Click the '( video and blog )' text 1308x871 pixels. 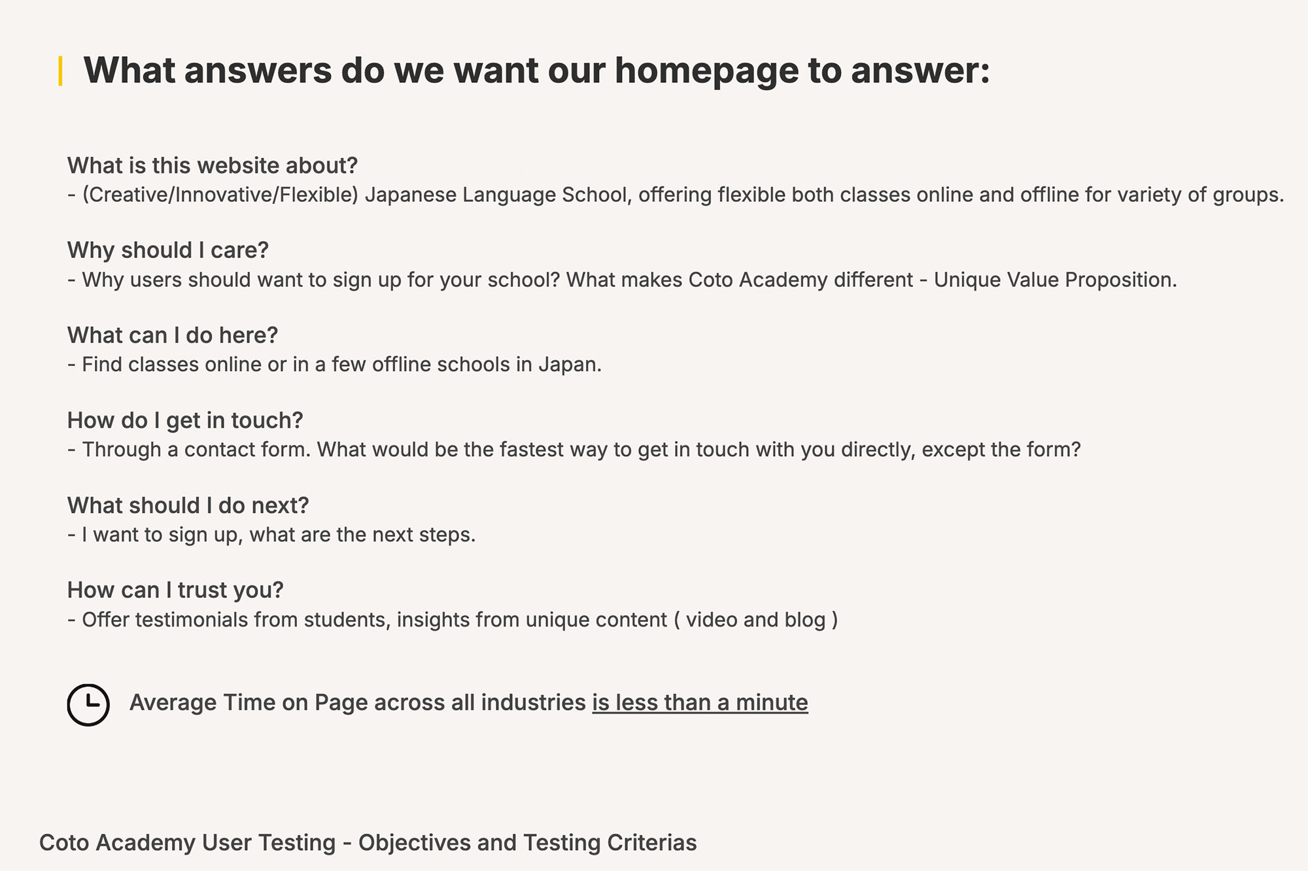coord(755,620)
